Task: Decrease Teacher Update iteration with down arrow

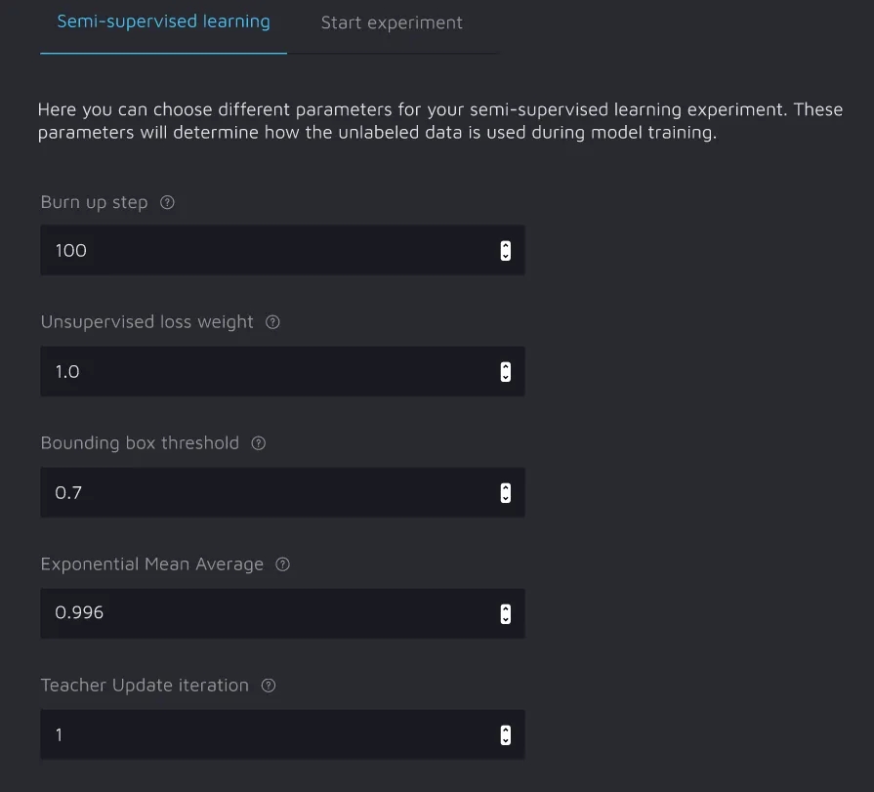Action: pyautogui.click(x=505, y=739)
